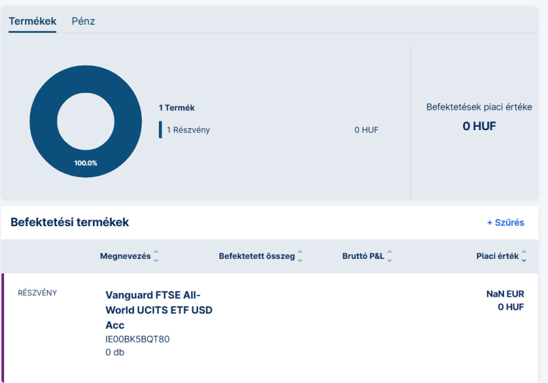The image size is (548, 383).
Task: Click the Befektetett összeg sort arrows
Action: click(x=300, y=256)
